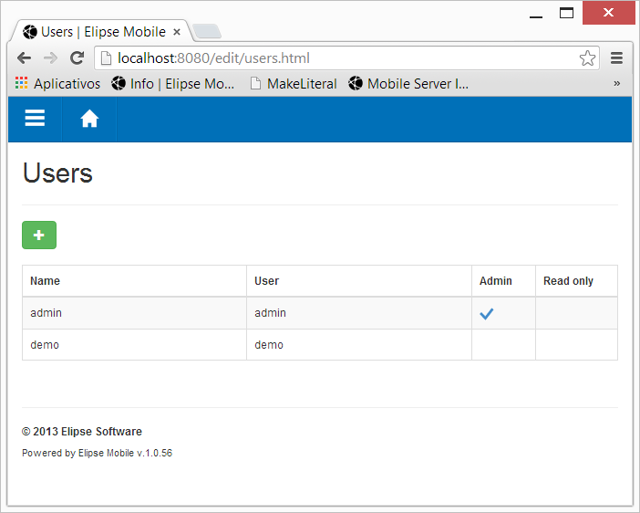Click the © 2013 Elipse Software text

[x=82, y=432]
